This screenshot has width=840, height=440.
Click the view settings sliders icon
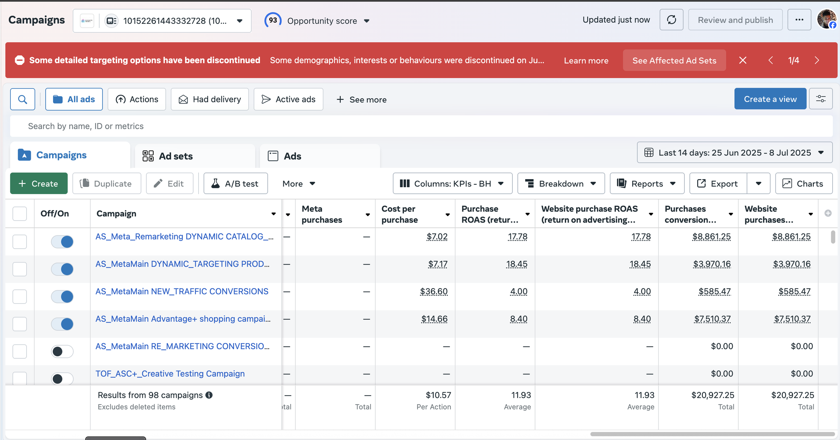point(821,99)
